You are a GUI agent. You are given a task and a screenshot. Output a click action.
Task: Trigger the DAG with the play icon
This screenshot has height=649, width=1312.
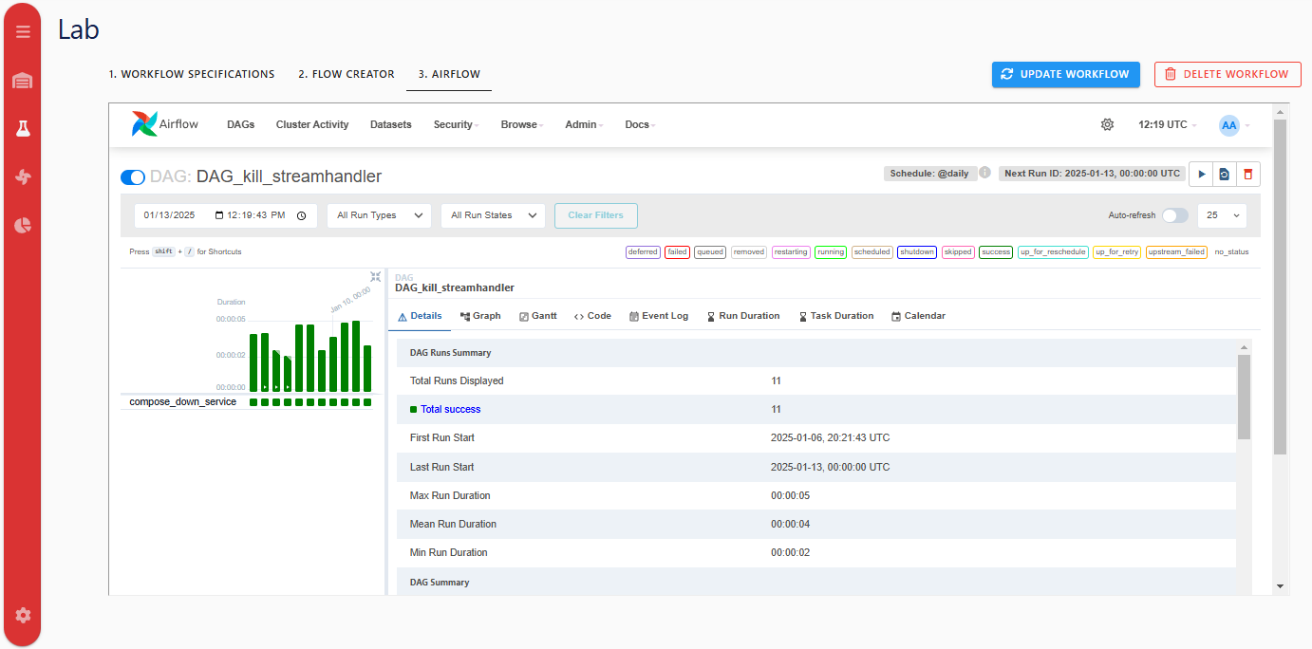pos(1202,174)
